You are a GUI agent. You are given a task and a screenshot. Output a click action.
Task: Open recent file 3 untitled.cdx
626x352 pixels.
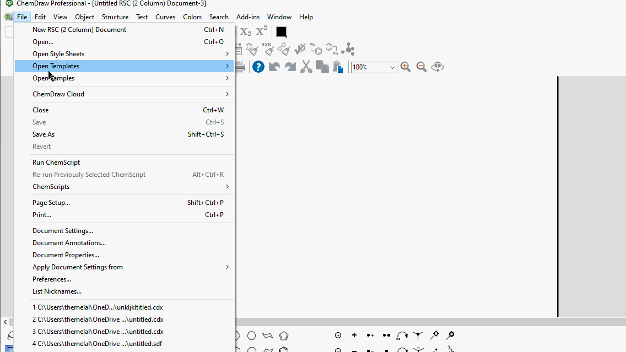pos(124,332)
